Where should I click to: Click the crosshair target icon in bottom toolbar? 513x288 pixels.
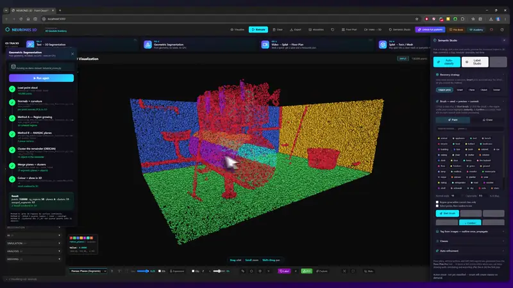pos(260,271)
